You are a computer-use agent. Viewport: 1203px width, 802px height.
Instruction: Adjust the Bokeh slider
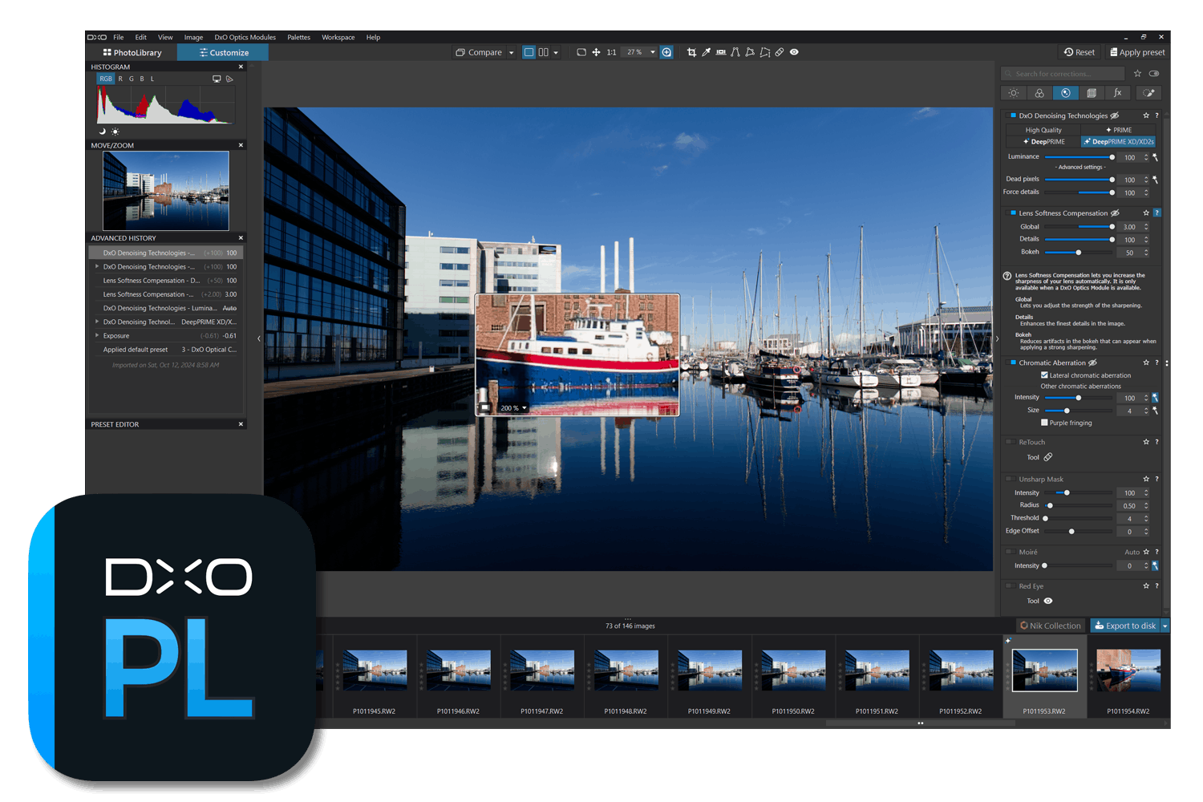[x=1079, y=253]
